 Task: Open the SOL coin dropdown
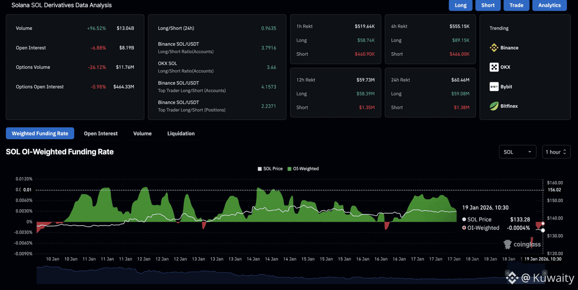(x=517, y=152)
